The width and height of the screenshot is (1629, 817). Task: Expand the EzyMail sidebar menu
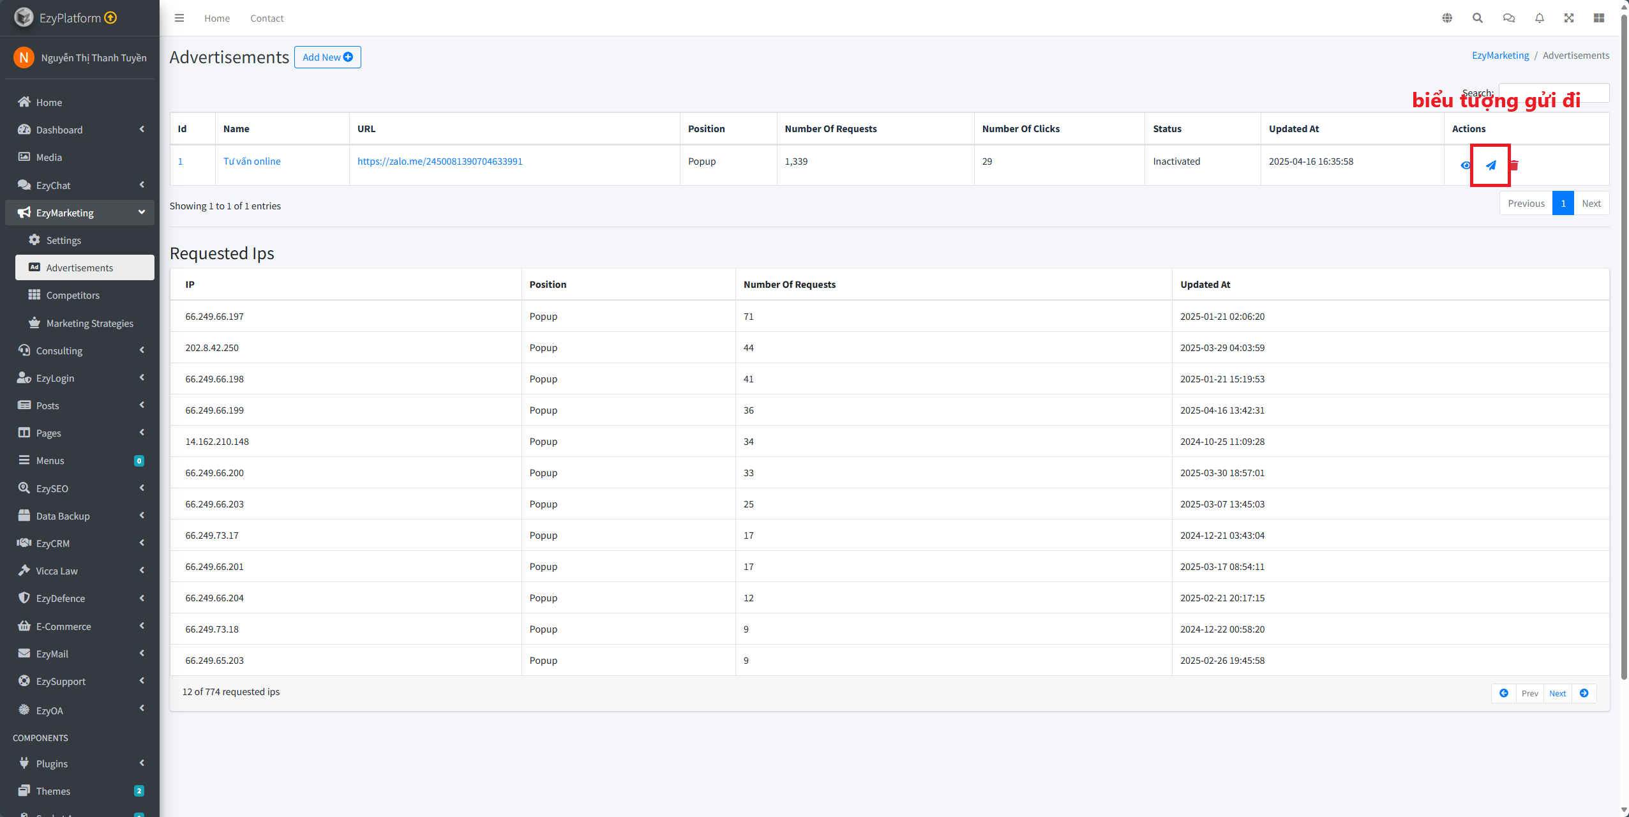(80, 654)
